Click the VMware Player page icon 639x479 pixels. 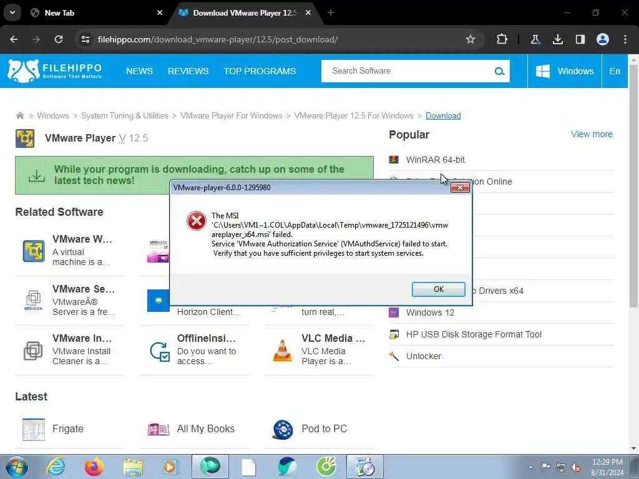25,138
